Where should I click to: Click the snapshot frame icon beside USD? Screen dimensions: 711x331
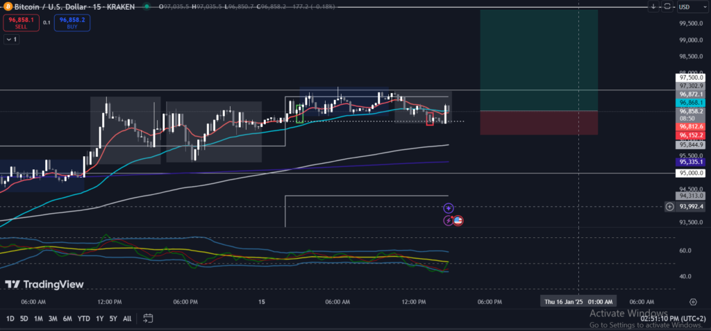(x=667, y=6)
